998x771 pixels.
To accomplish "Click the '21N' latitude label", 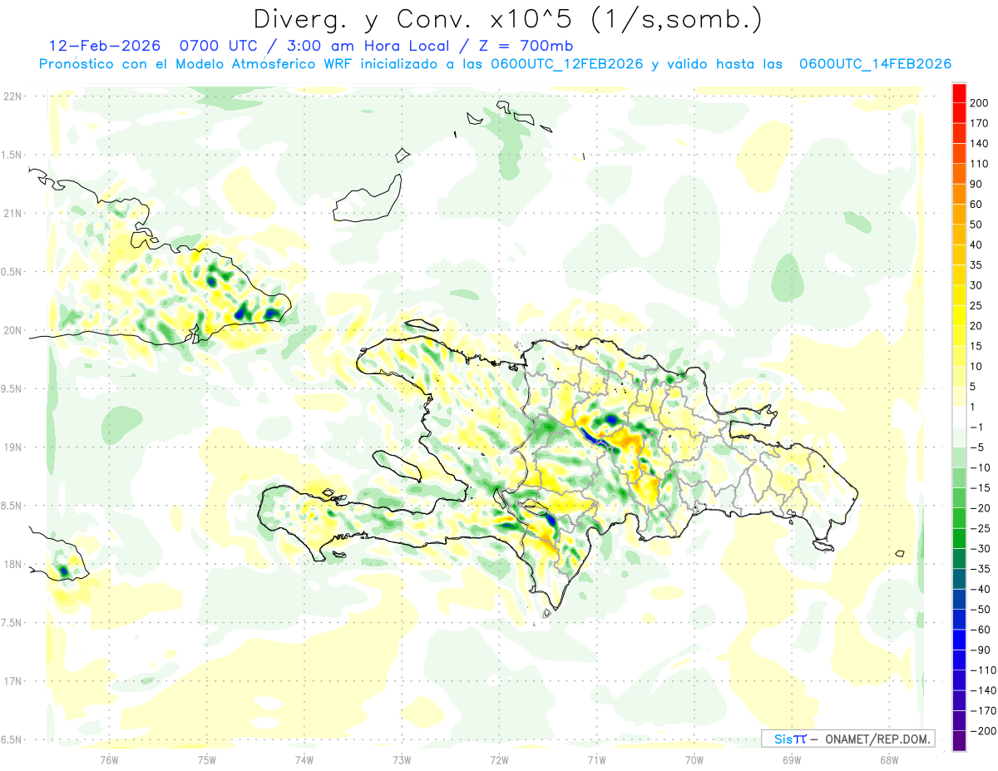I will click(x=12, y=214).
